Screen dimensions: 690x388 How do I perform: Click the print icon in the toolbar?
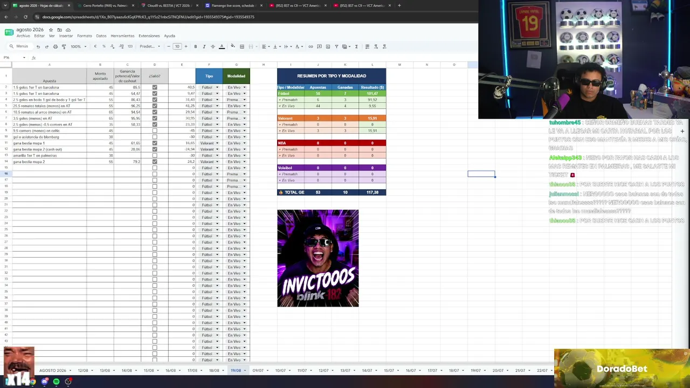tap(55, 46)
